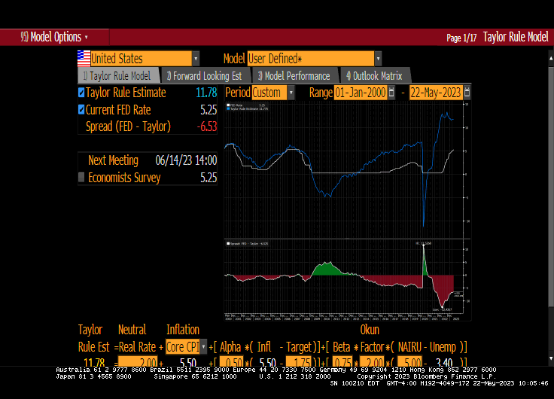Click the United States flag icon

pyautogui.click(x=84, y=58)
